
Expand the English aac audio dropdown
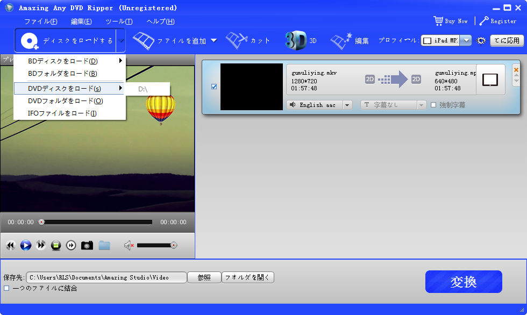coord(347,105)
